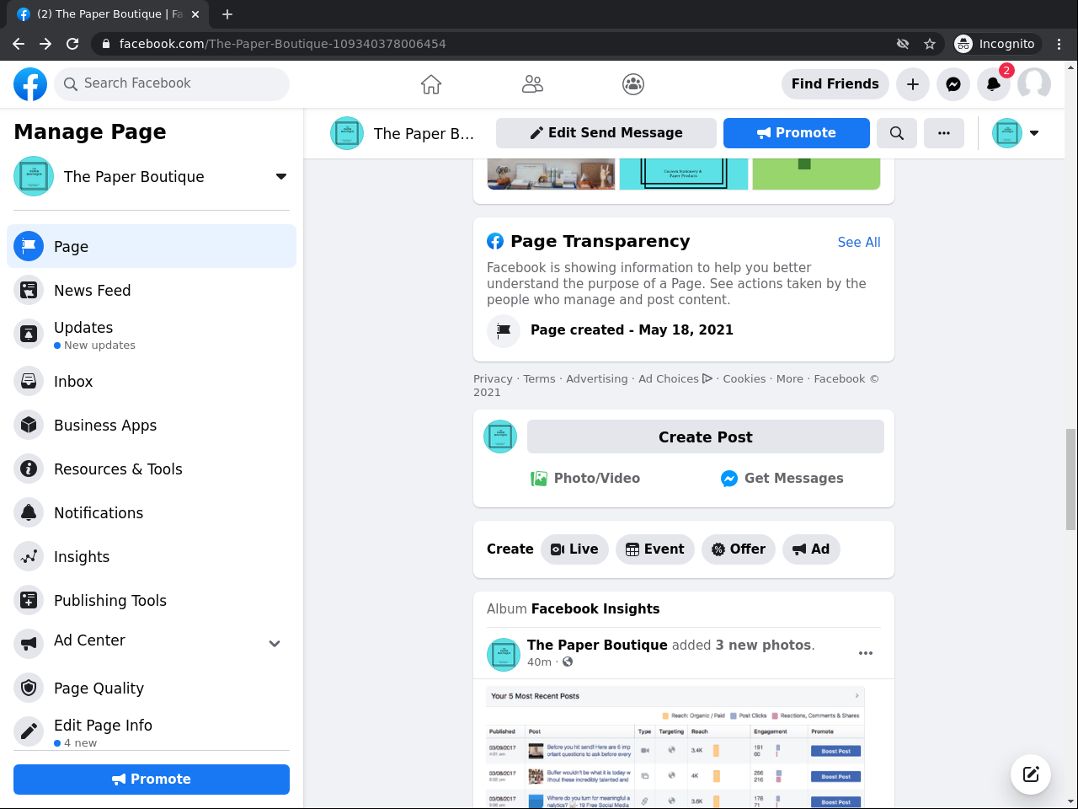Open News Feed from the sidebar
This screenshot has width=1078, height=809.
[152, 290]
